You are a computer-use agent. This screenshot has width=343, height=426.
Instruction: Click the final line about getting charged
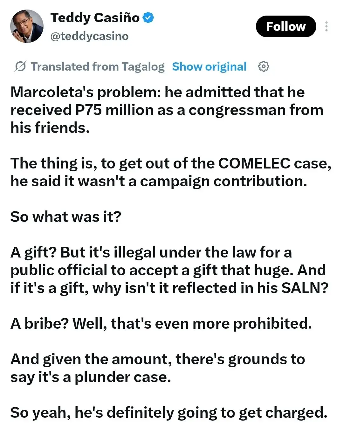click(x=169, y=413)
